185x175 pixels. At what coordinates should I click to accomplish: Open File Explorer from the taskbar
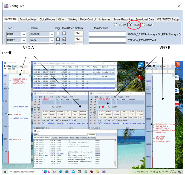[x=98, y=172]
